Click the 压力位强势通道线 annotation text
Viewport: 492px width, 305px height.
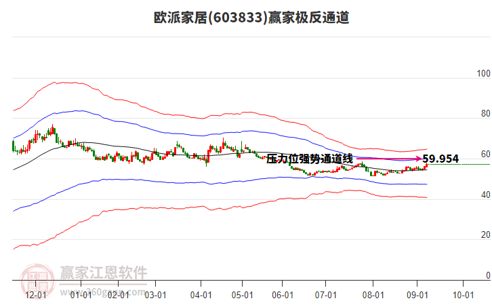tap(310, 159)
